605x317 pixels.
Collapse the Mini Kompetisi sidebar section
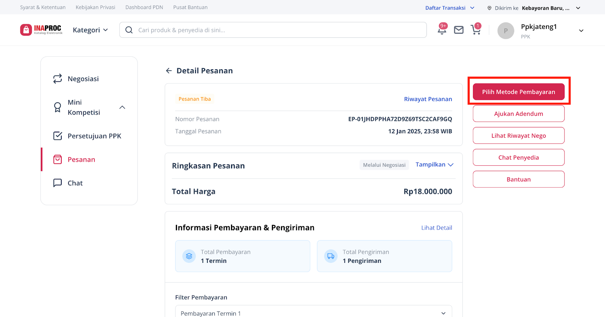click(x=122, y=107)
